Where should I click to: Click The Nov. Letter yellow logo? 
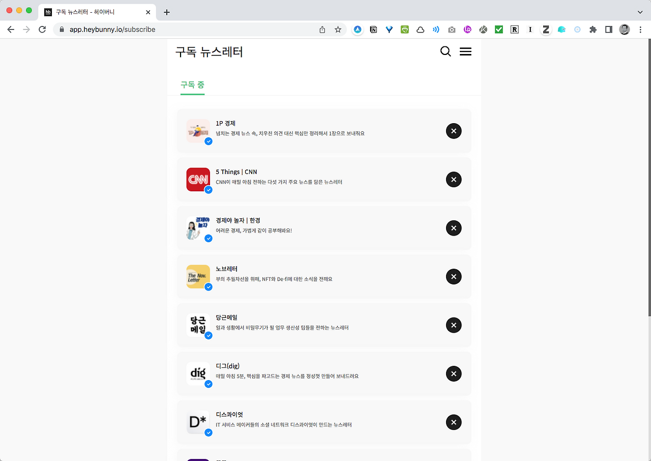point(198,277)
